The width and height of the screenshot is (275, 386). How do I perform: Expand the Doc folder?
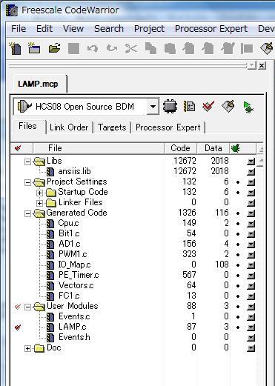(x=28, y=348)
